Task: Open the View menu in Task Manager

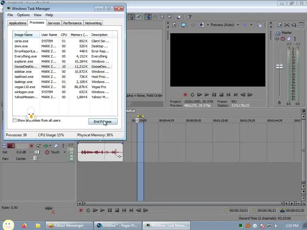Action: [x=37, y=15]
